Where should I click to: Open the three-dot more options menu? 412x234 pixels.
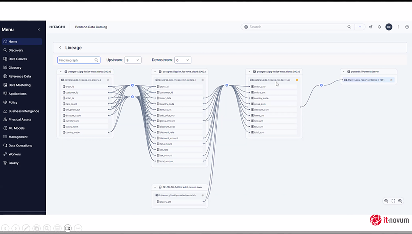click(x=398, y=27)
